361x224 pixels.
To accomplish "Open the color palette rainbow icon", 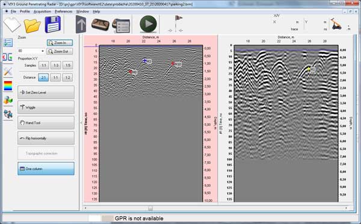I will click(x=8, y=86).
